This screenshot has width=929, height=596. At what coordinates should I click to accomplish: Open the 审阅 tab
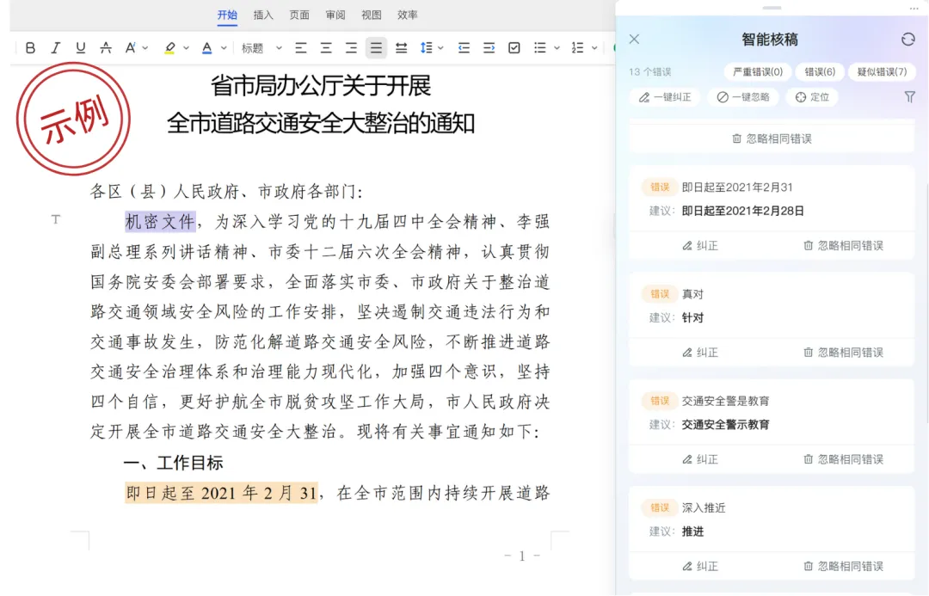coord(335,15)
